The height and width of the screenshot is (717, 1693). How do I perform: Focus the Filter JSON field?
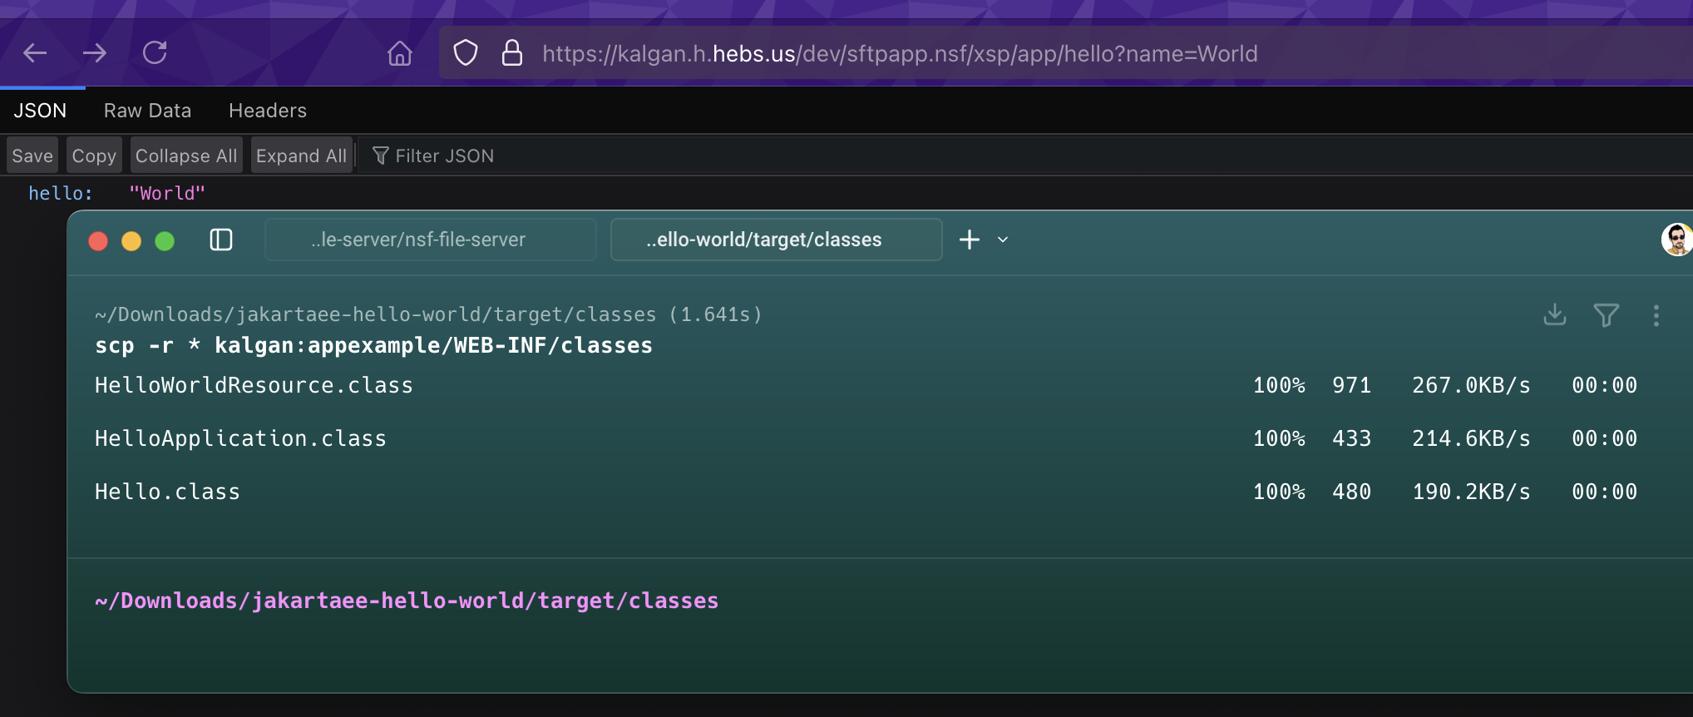444,156
